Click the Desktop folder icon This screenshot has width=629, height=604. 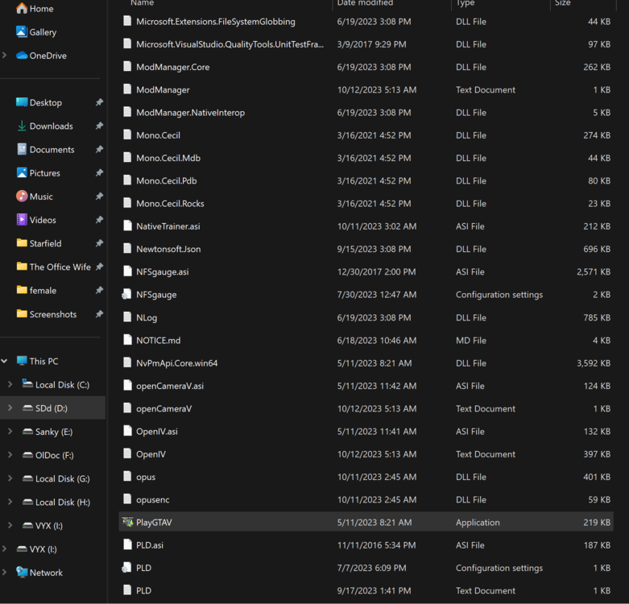22,102
